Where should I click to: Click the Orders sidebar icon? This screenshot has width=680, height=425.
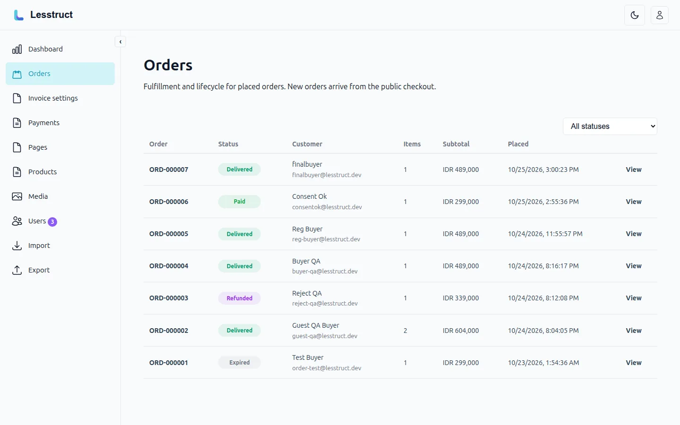point(17,74)
